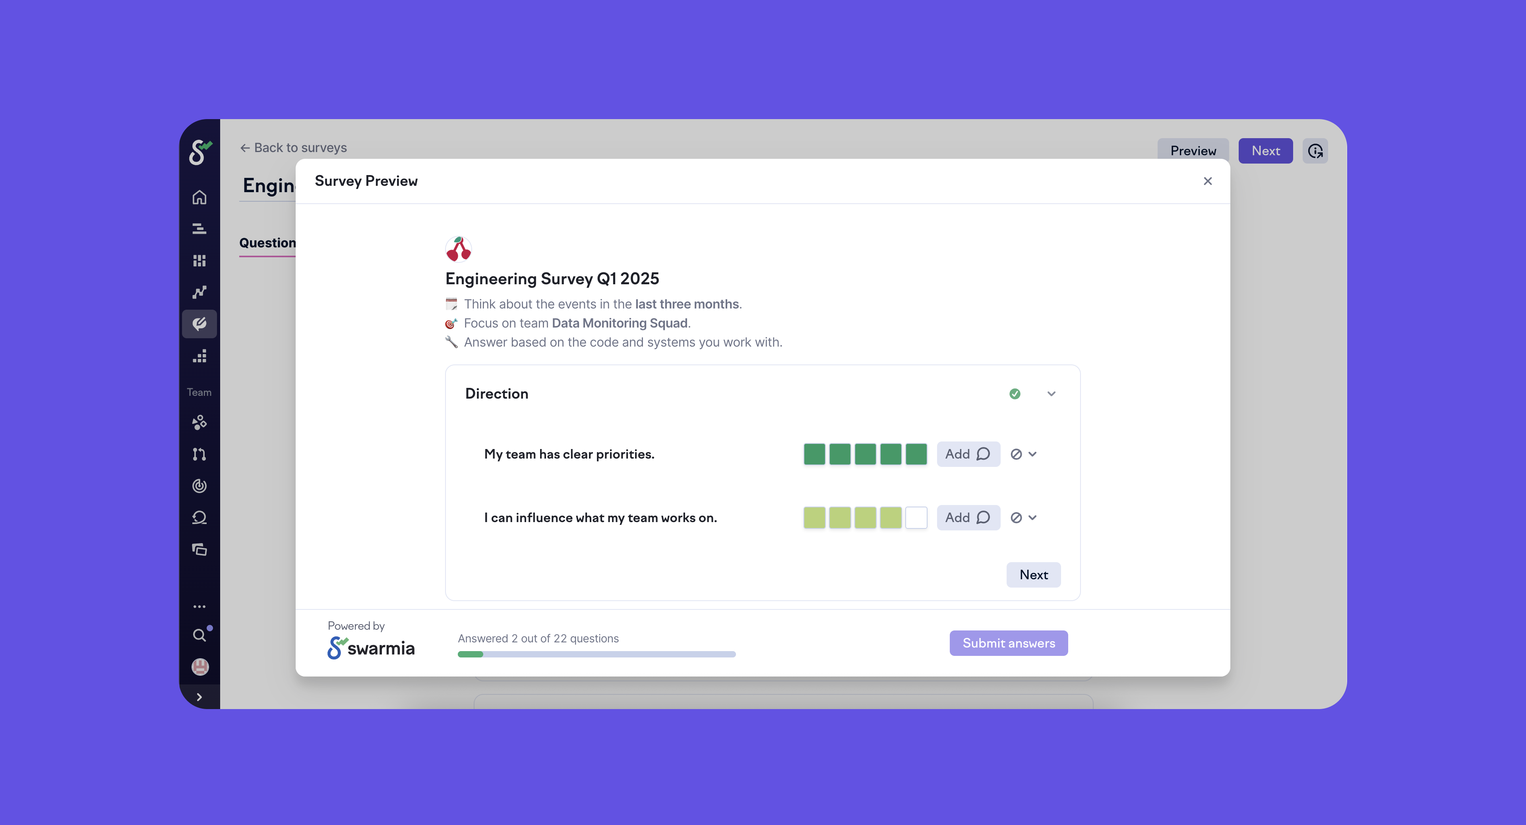1526x825 pixels.
Task: Click the user avatar in sidebar
Action: click(x=199, y=667)
